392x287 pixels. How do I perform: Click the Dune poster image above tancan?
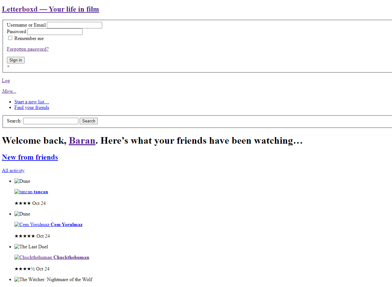22,181
